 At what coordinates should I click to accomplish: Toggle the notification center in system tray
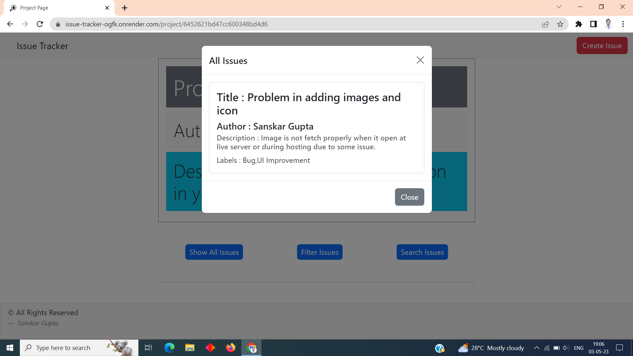coord(619,348)
